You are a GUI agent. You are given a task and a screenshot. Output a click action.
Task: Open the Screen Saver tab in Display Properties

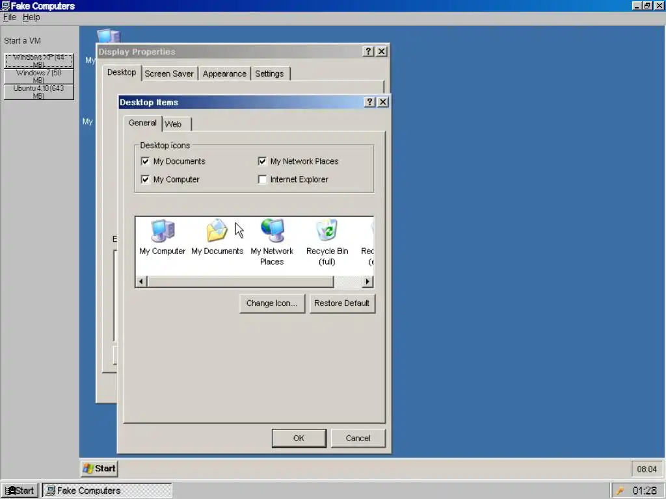tap(169, 73)
